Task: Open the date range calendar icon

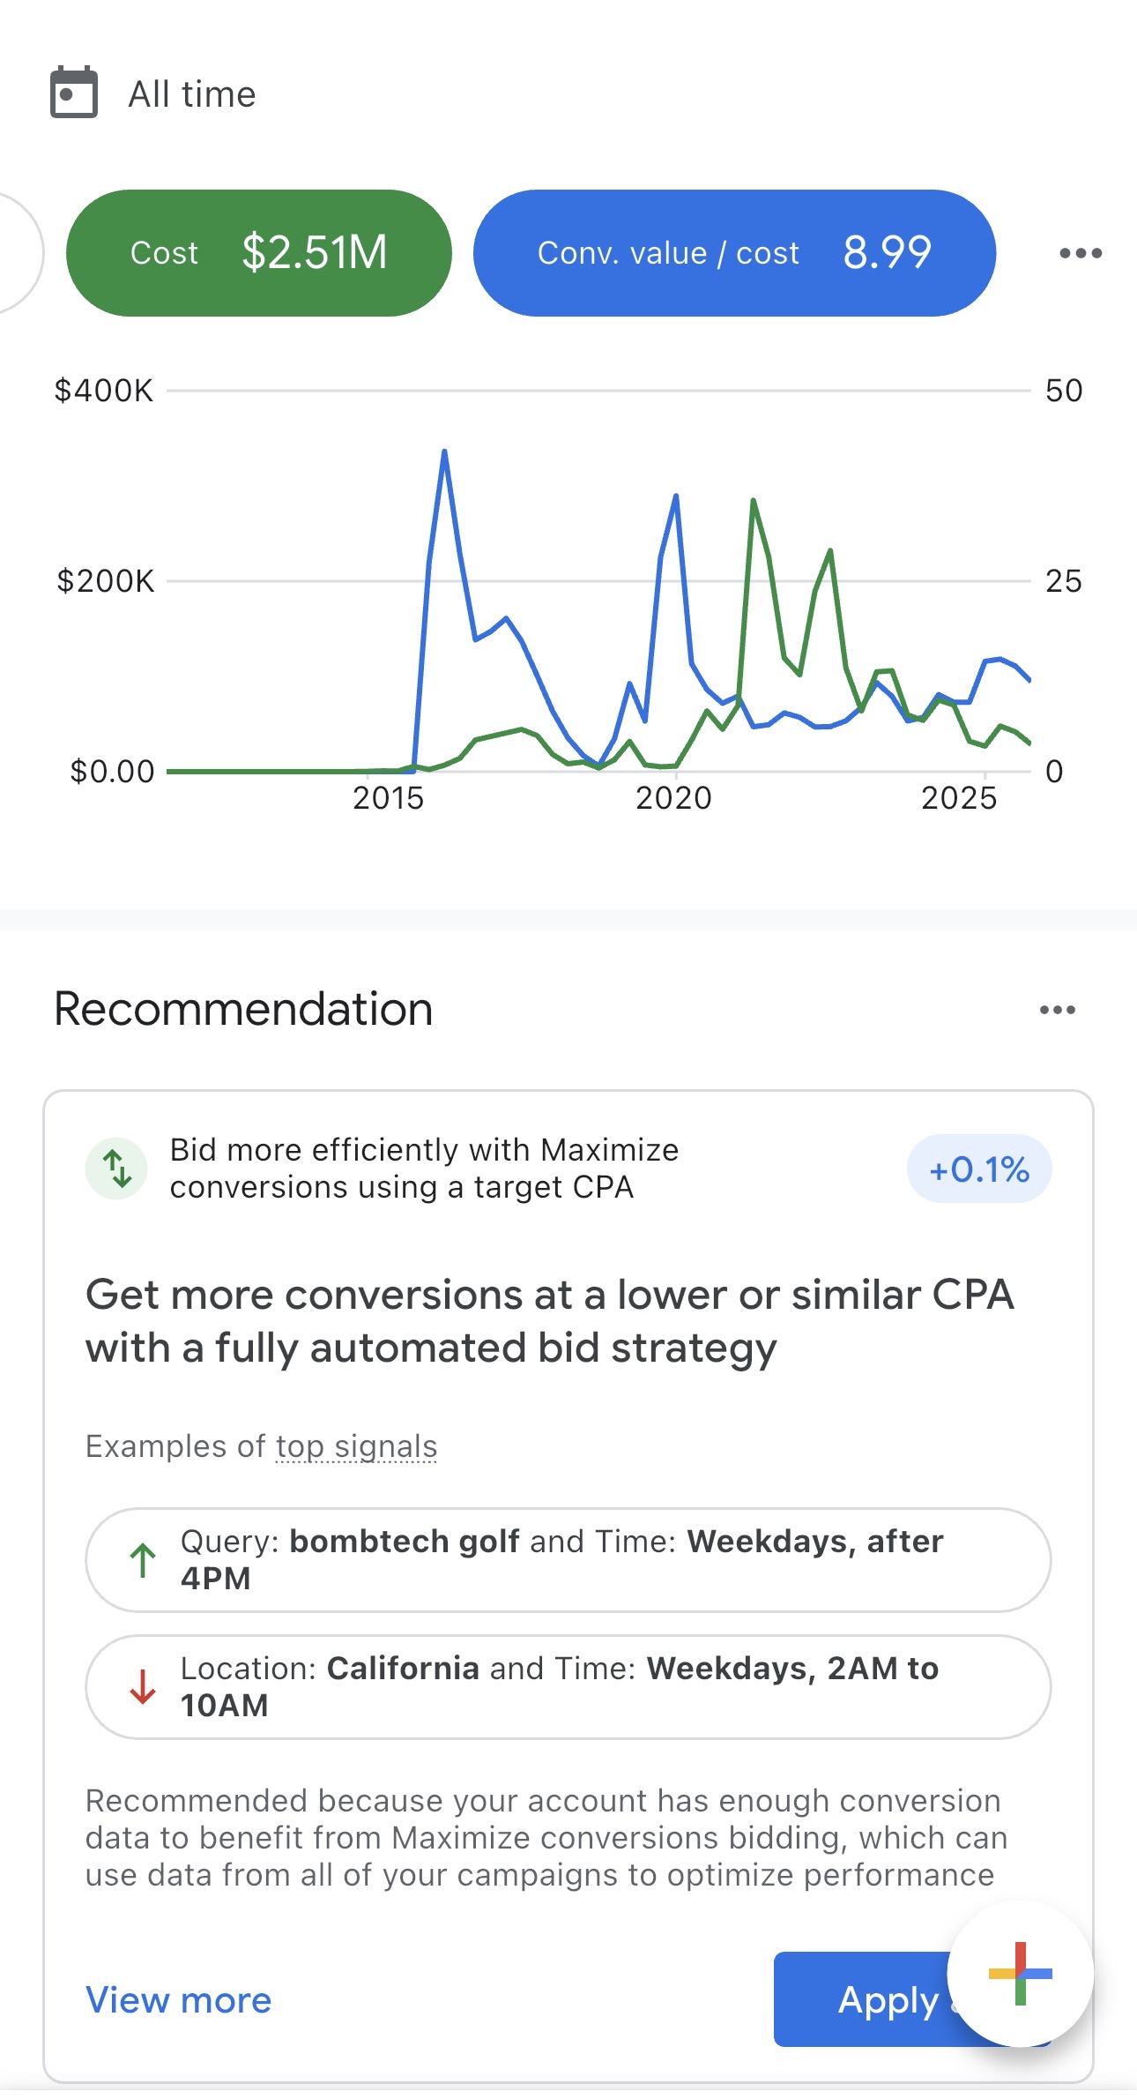Action: tap(74, 93)
